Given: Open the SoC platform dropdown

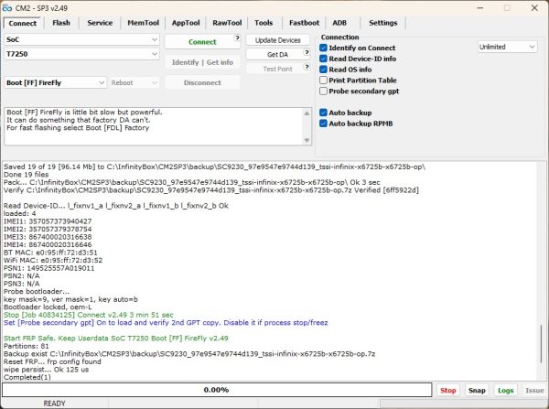Looking at the screenshot, I should pos(81,39).
